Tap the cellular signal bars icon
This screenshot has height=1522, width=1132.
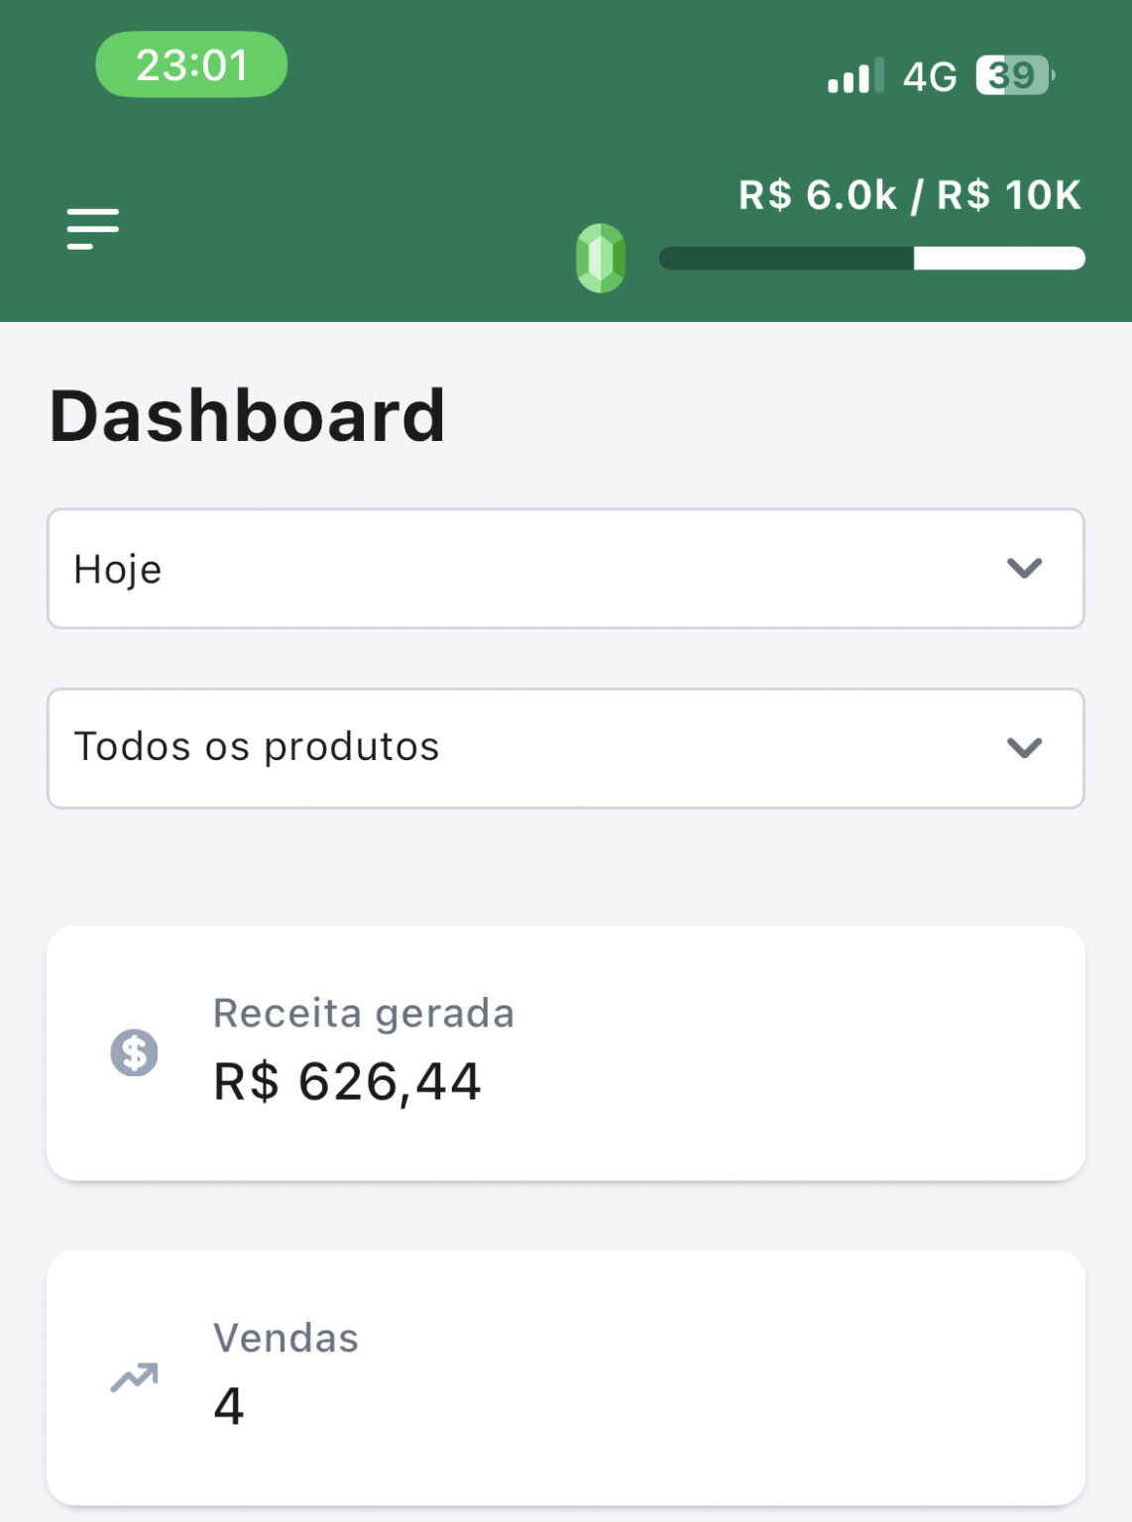coord(854,76)
